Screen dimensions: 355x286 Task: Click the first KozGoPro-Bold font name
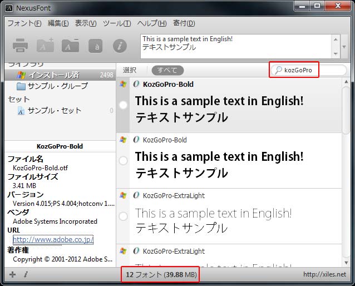(x=168, y=84)
